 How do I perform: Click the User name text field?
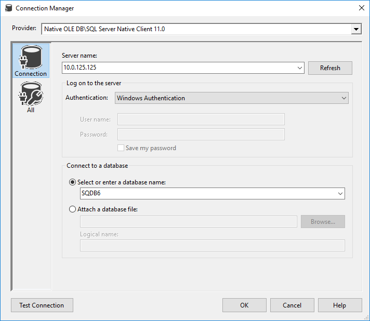pos(201,119)
